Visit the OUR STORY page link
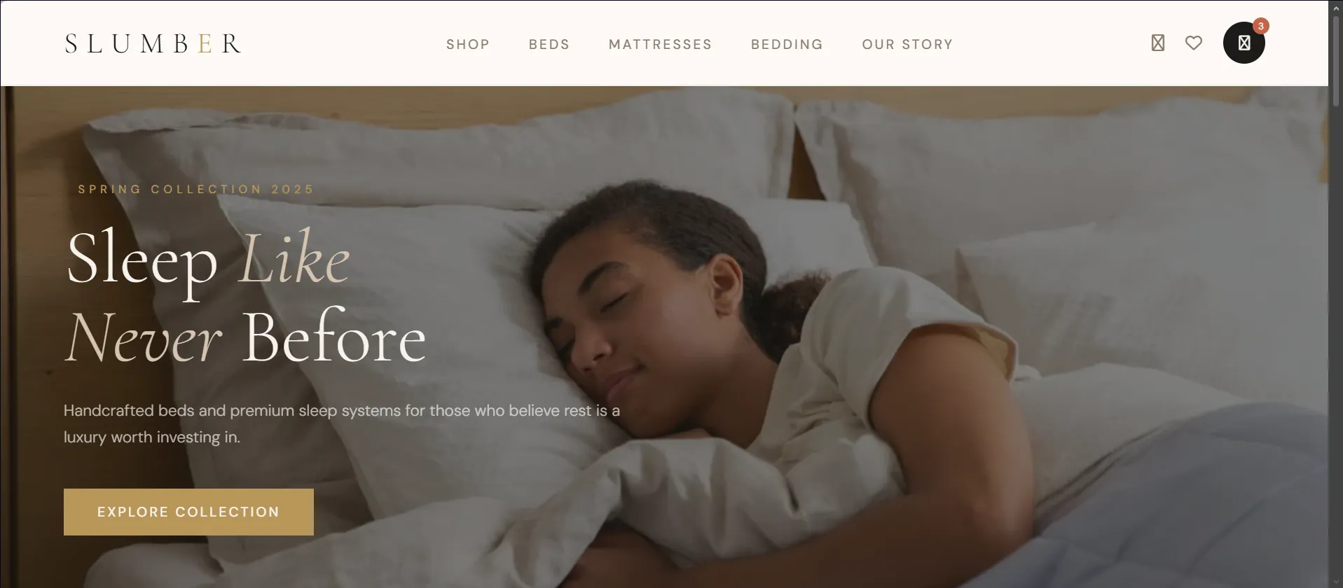Image resolution: width=1343 pixels, height=588 pixels. [x=907, y=44]
